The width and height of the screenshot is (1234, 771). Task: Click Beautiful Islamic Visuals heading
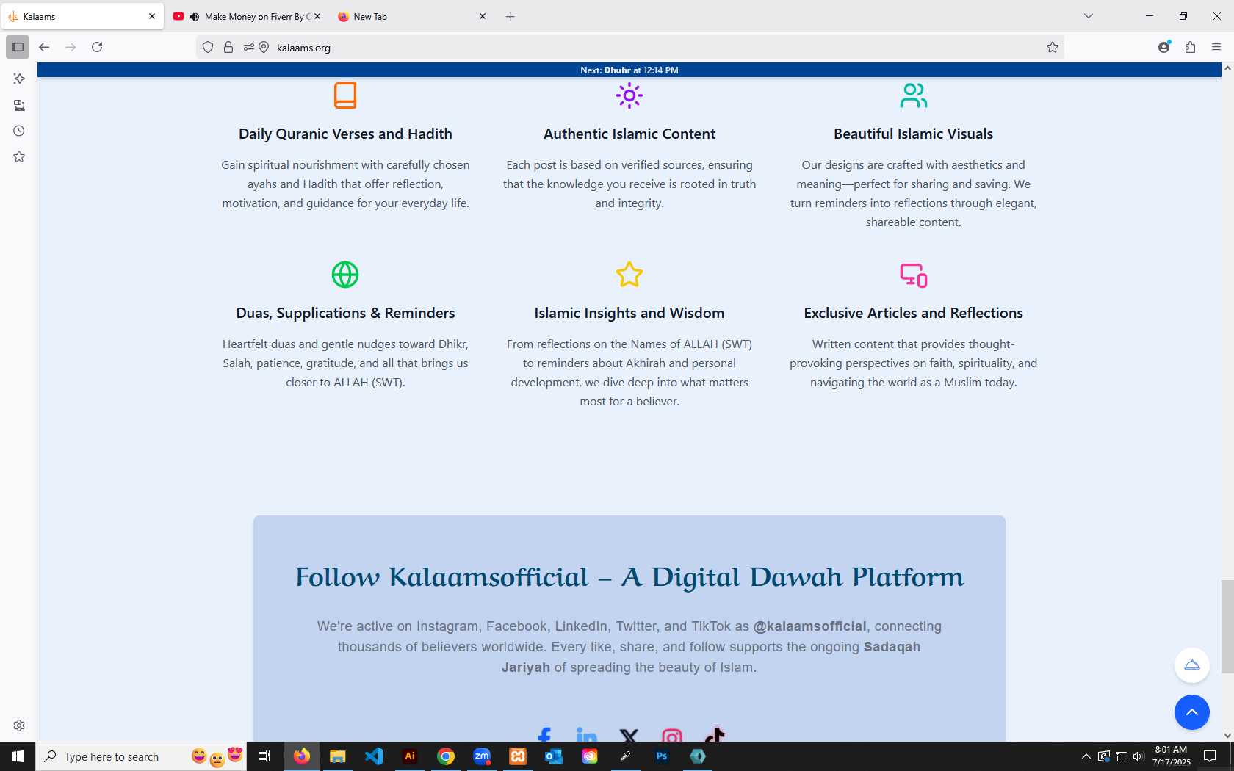[x=913, y=134]
